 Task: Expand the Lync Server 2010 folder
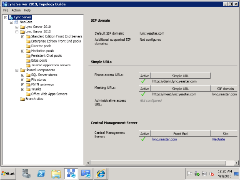(17, 27)
